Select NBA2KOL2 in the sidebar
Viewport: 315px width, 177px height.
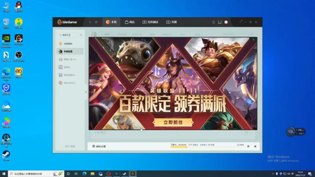coord(70,83)
